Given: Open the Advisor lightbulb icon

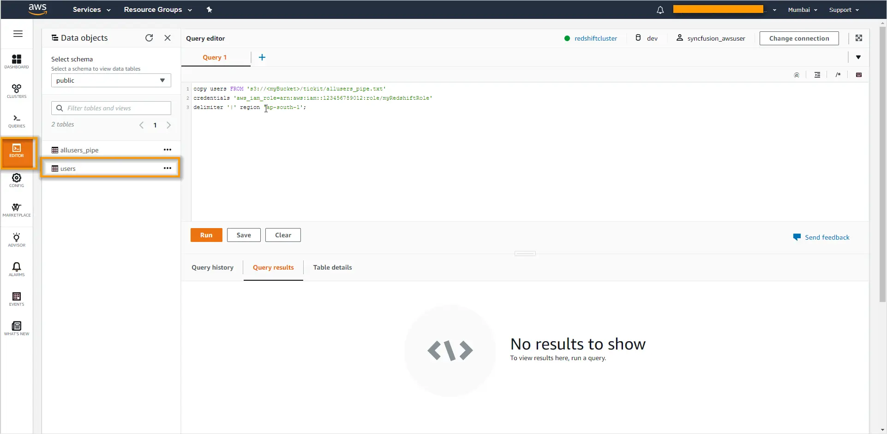Looking at the screenshot, I should [17, 240].
